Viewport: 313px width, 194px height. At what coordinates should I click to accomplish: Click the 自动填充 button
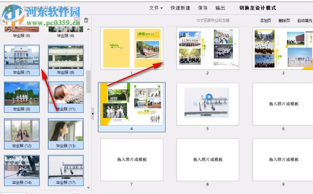pyautogui.click(x=305, y=20)
